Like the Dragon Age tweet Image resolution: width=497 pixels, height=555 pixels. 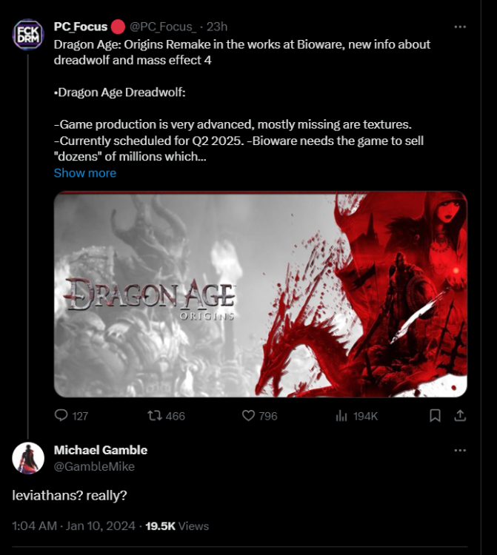click(x=249, y=415)
